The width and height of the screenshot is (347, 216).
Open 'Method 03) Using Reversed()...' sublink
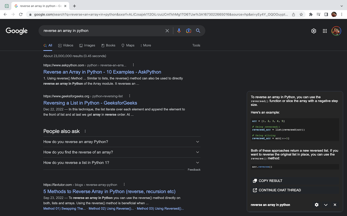coord(160,208)
